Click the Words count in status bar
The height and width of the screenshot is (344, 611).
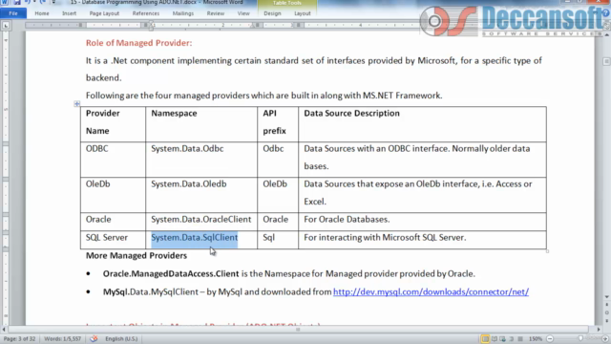point(62,338)
